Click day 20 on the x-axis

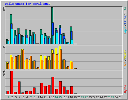click(x=79, y=97)
